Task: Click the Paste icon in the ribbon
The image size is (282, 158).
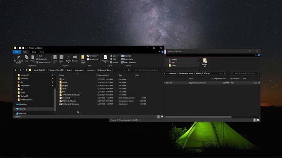Action: pyautogui.click(x=33, y=57)
